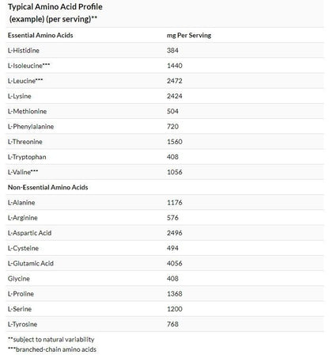Click the L-Tyrosine row label

22,324
